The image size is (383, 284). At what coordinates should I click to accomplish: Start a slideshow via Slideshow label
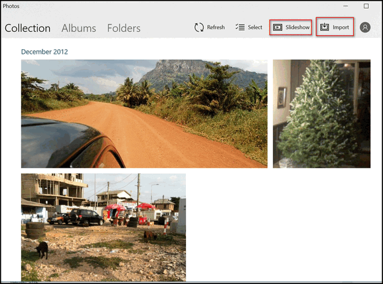pos(297,27)
